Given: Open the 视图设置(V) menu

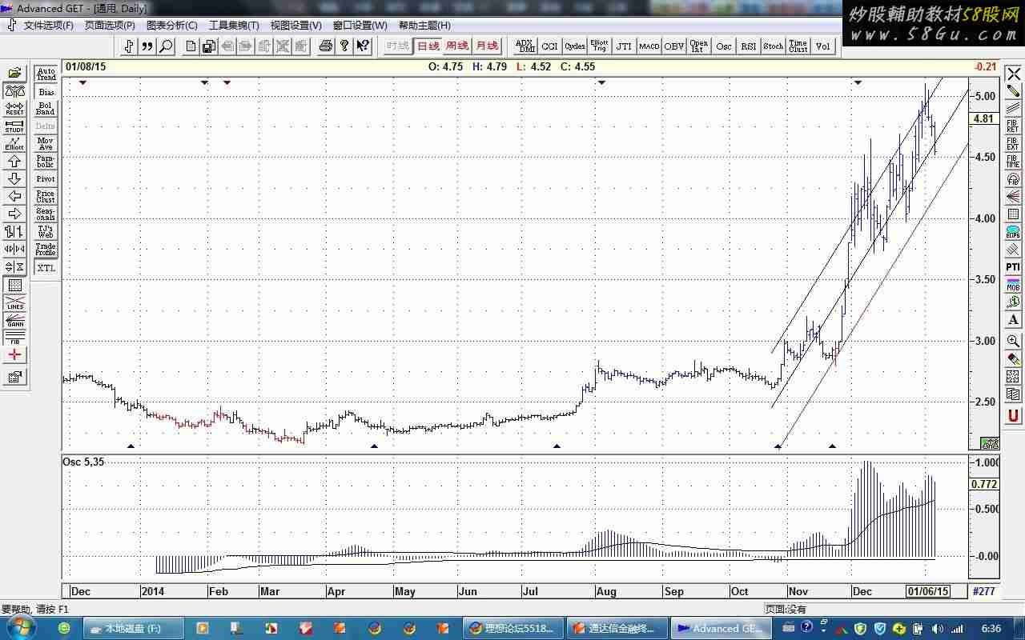Looking at the screenshot, I should (296, 26).
